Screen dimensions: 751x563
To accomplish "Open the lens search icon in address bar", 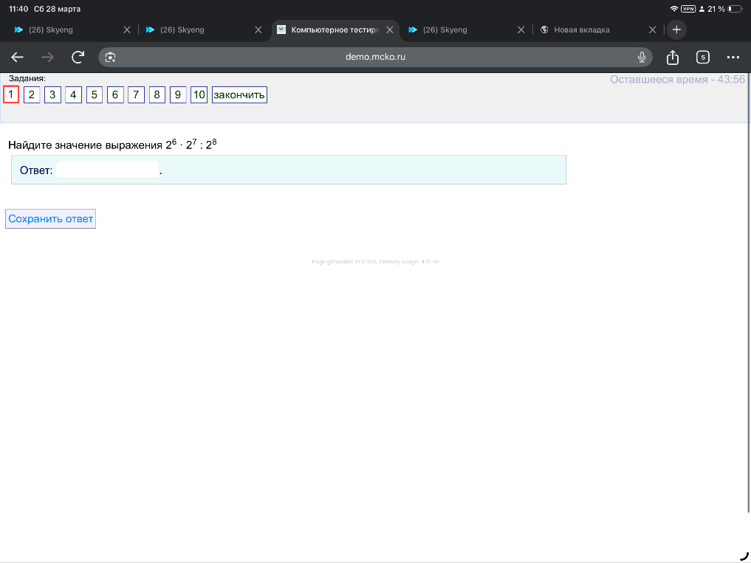I will tap(110, 58).
